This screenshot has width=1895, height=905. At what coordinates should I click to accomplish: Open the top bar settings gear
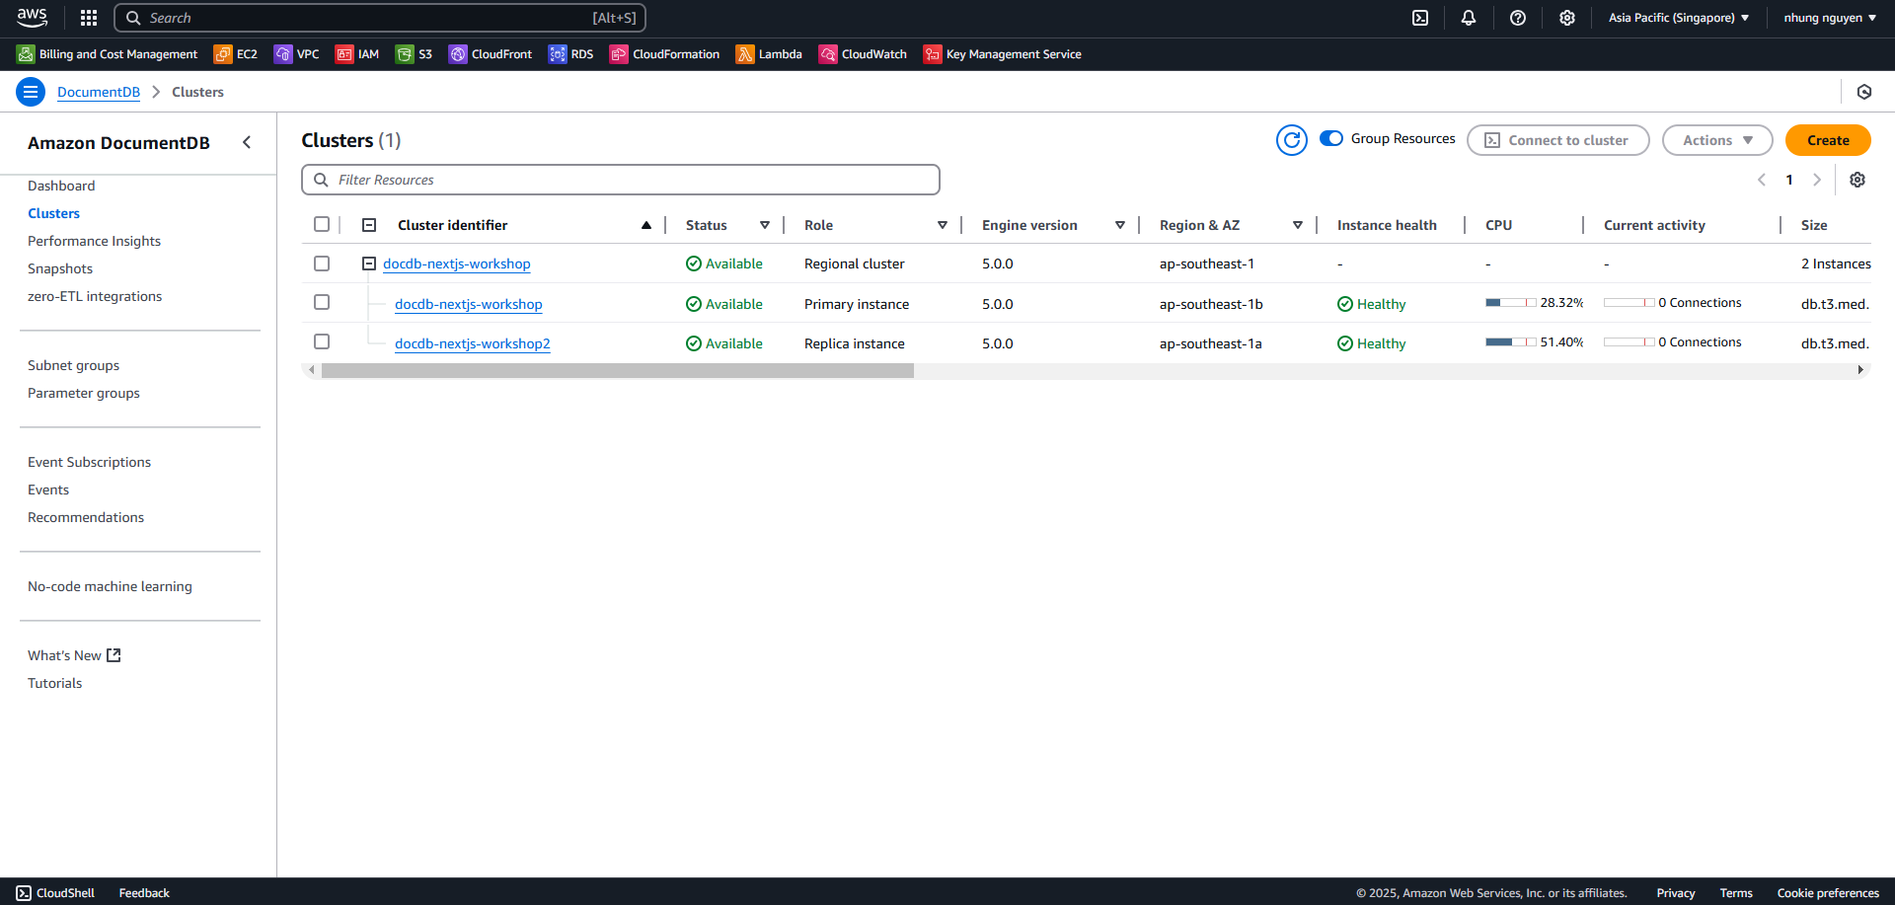pyautogui.click(x=1567, y=18)
